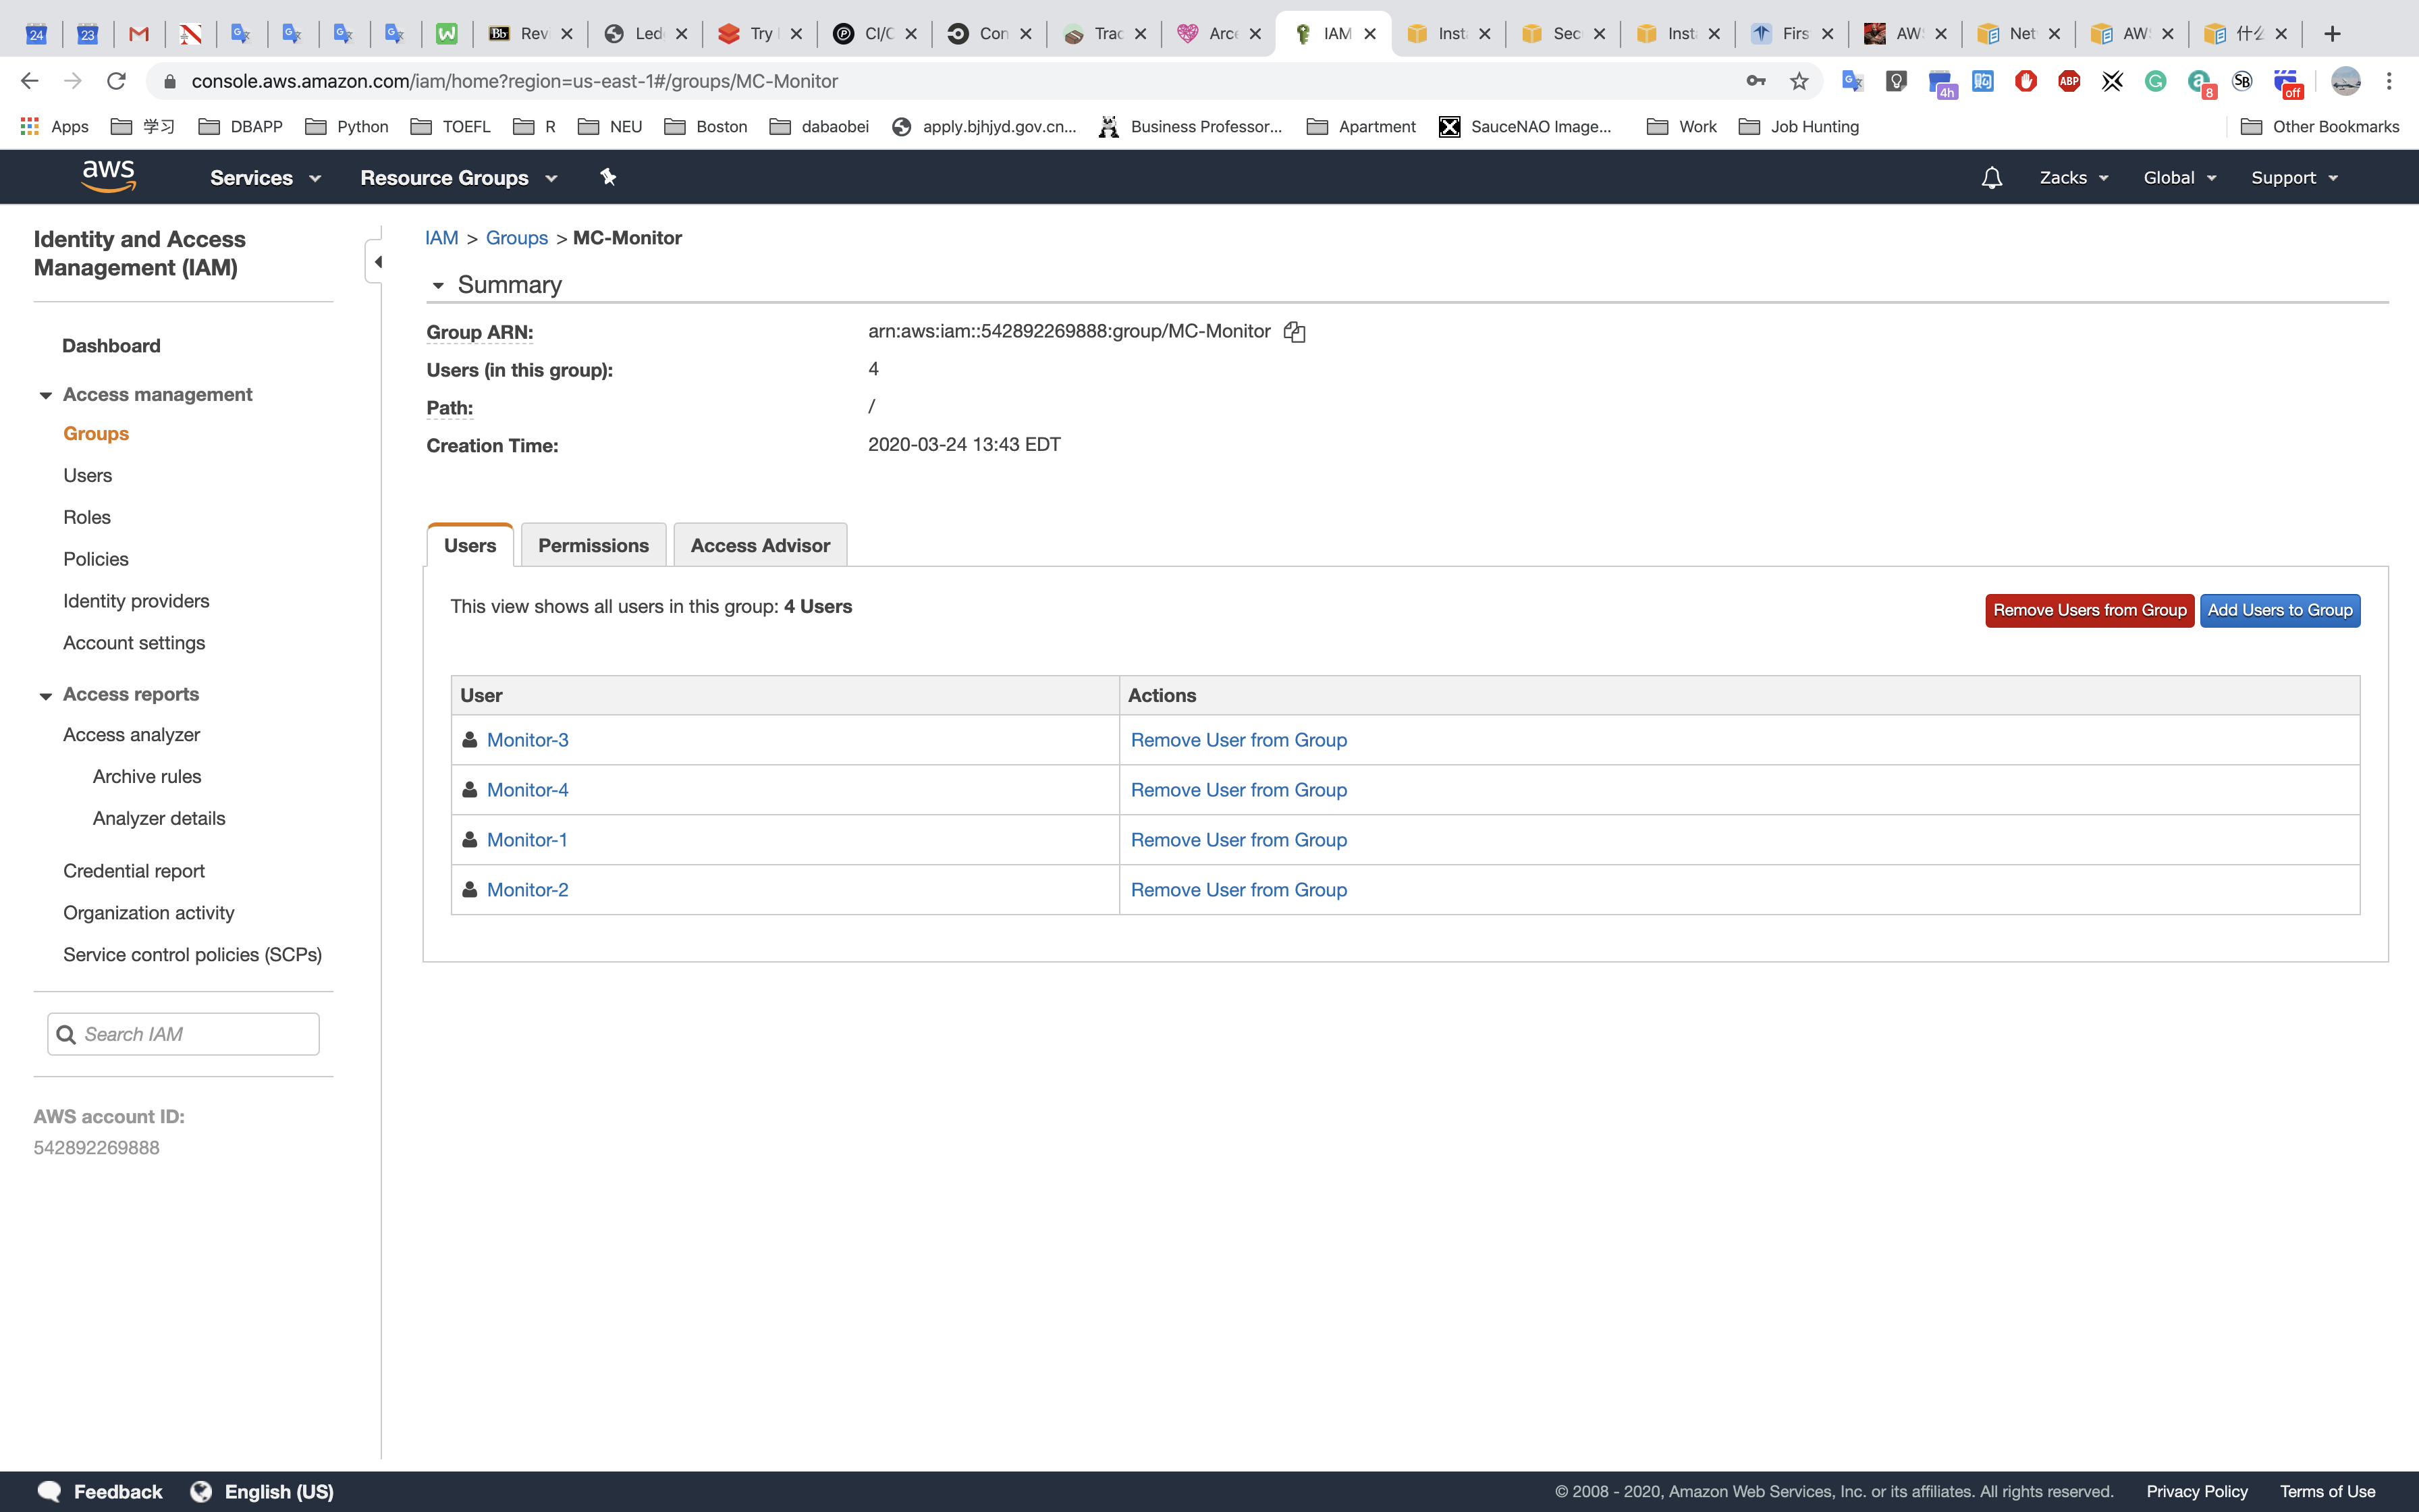This screenshot has height=1512, width=2419.
Task: Open the notifications bell
Action: pyautogui.click(x=1991, y=178)
